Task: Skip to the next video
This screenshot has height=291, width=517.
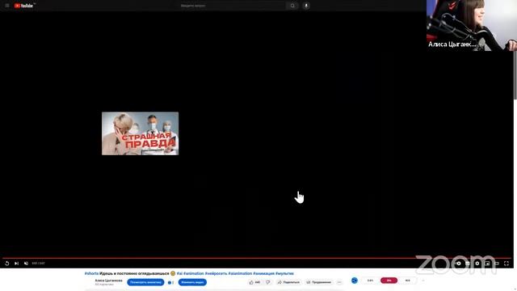Action: tap(16, 264)
